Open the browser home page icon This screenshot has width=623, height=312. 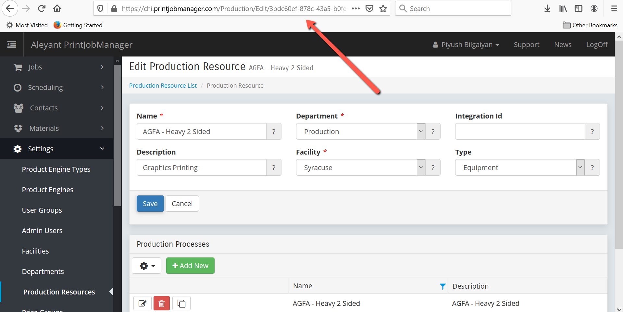pos(57,8)
